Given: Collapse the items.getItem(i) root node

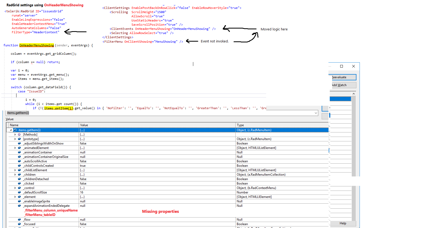Looking at the screenshot, I should point(11,130).
